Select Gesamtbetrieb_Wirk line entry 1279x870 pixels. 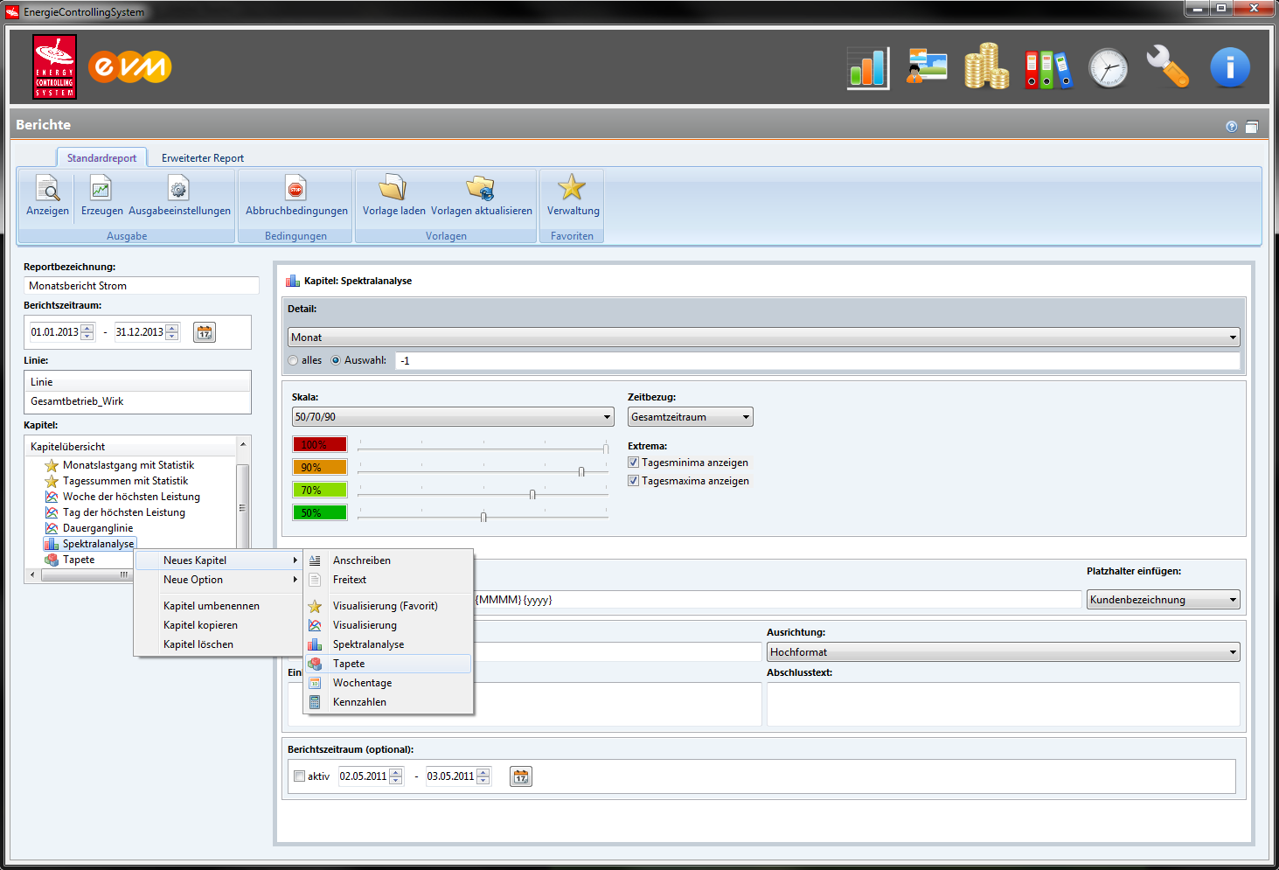pyautogui.click(x=137, y=402)
